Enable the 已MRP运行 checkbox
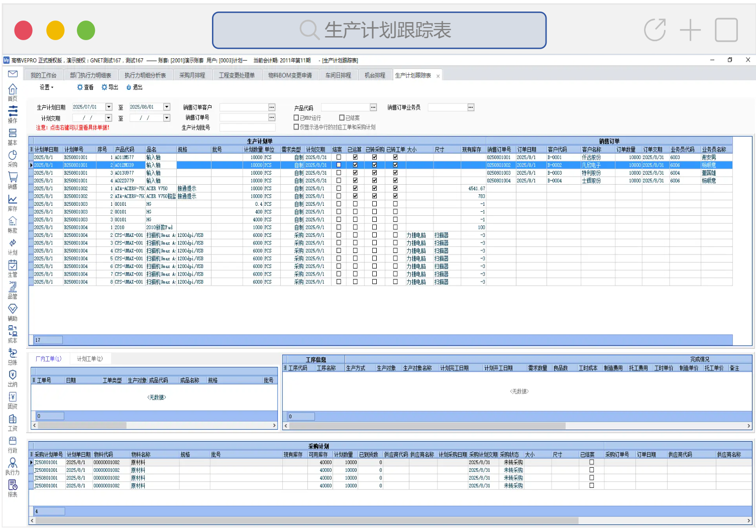Screen dimensions: 756x528 click(296, 118)
